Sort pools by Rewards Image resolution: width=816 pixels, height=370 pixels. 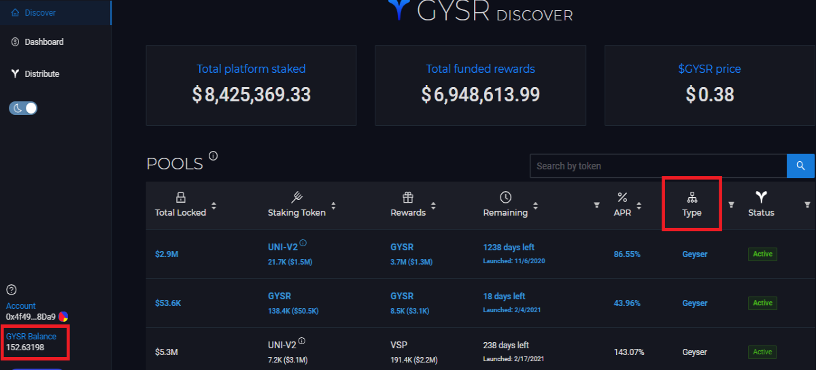[434, 205]
